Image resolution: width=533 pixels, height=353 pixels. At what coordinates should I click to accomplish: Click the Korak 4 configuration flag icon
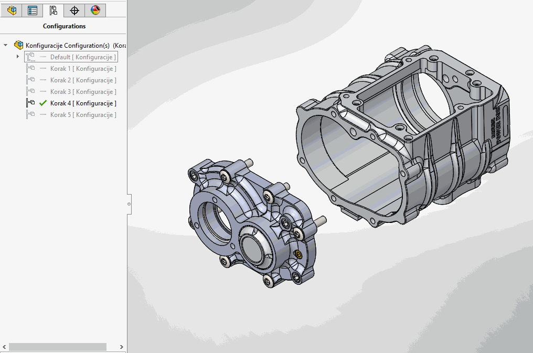[x=30, y=103]
